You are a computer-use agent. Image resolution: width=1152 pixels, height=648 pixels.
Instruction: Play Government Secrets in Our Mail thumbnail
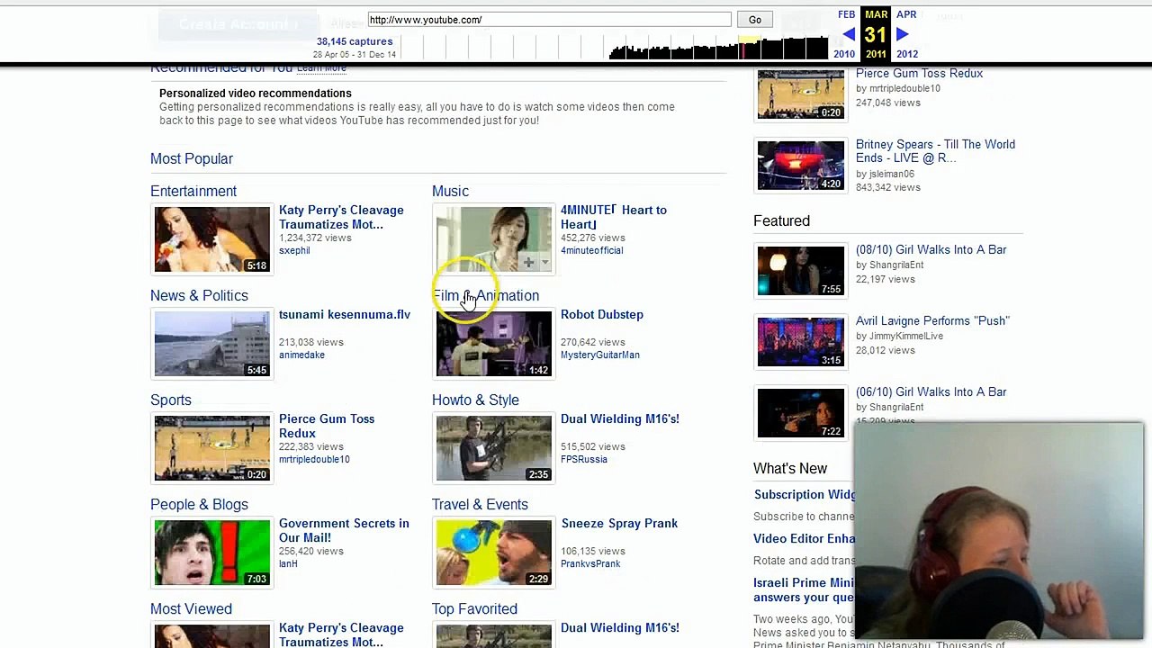click(211, 552)
